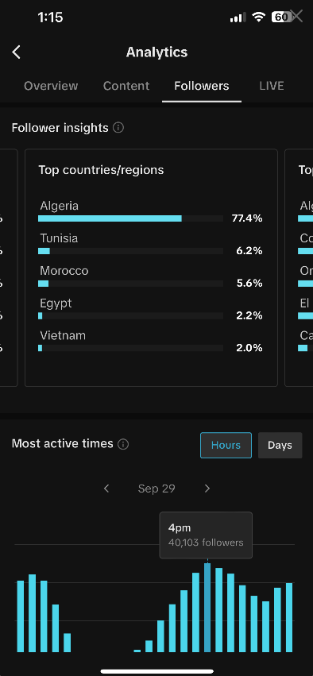
Task: Switch active times to Days
Action: click(x=280, y=446)
